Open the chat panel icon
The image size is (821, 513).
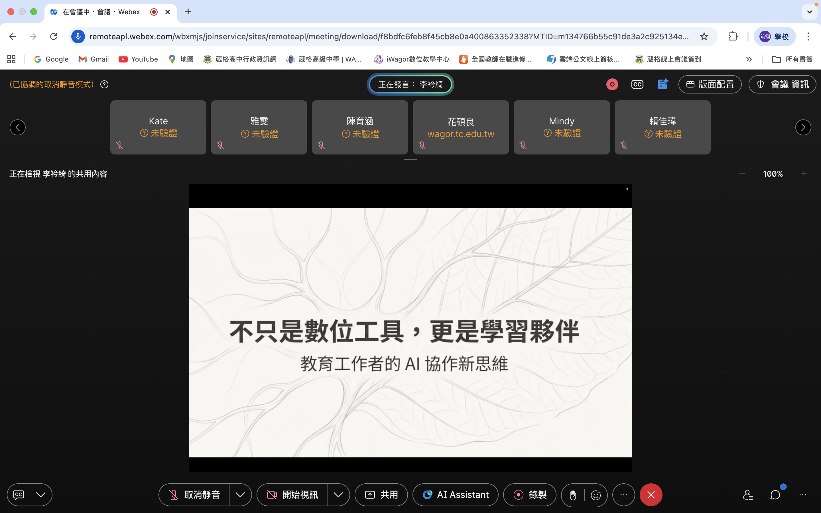(x=775, y=495)
